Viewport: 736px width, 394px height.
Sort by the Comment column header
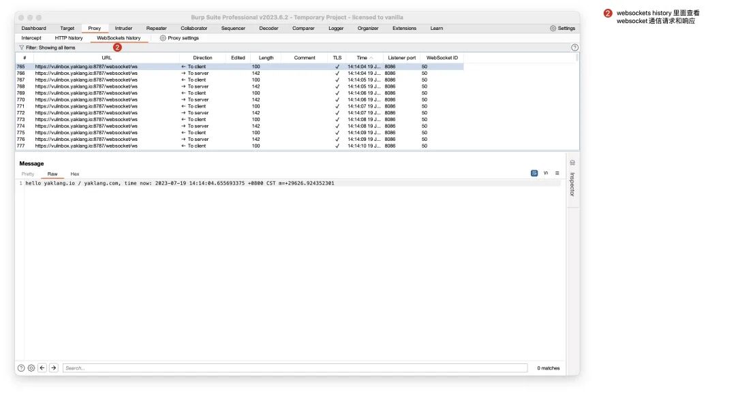(305, 58)
